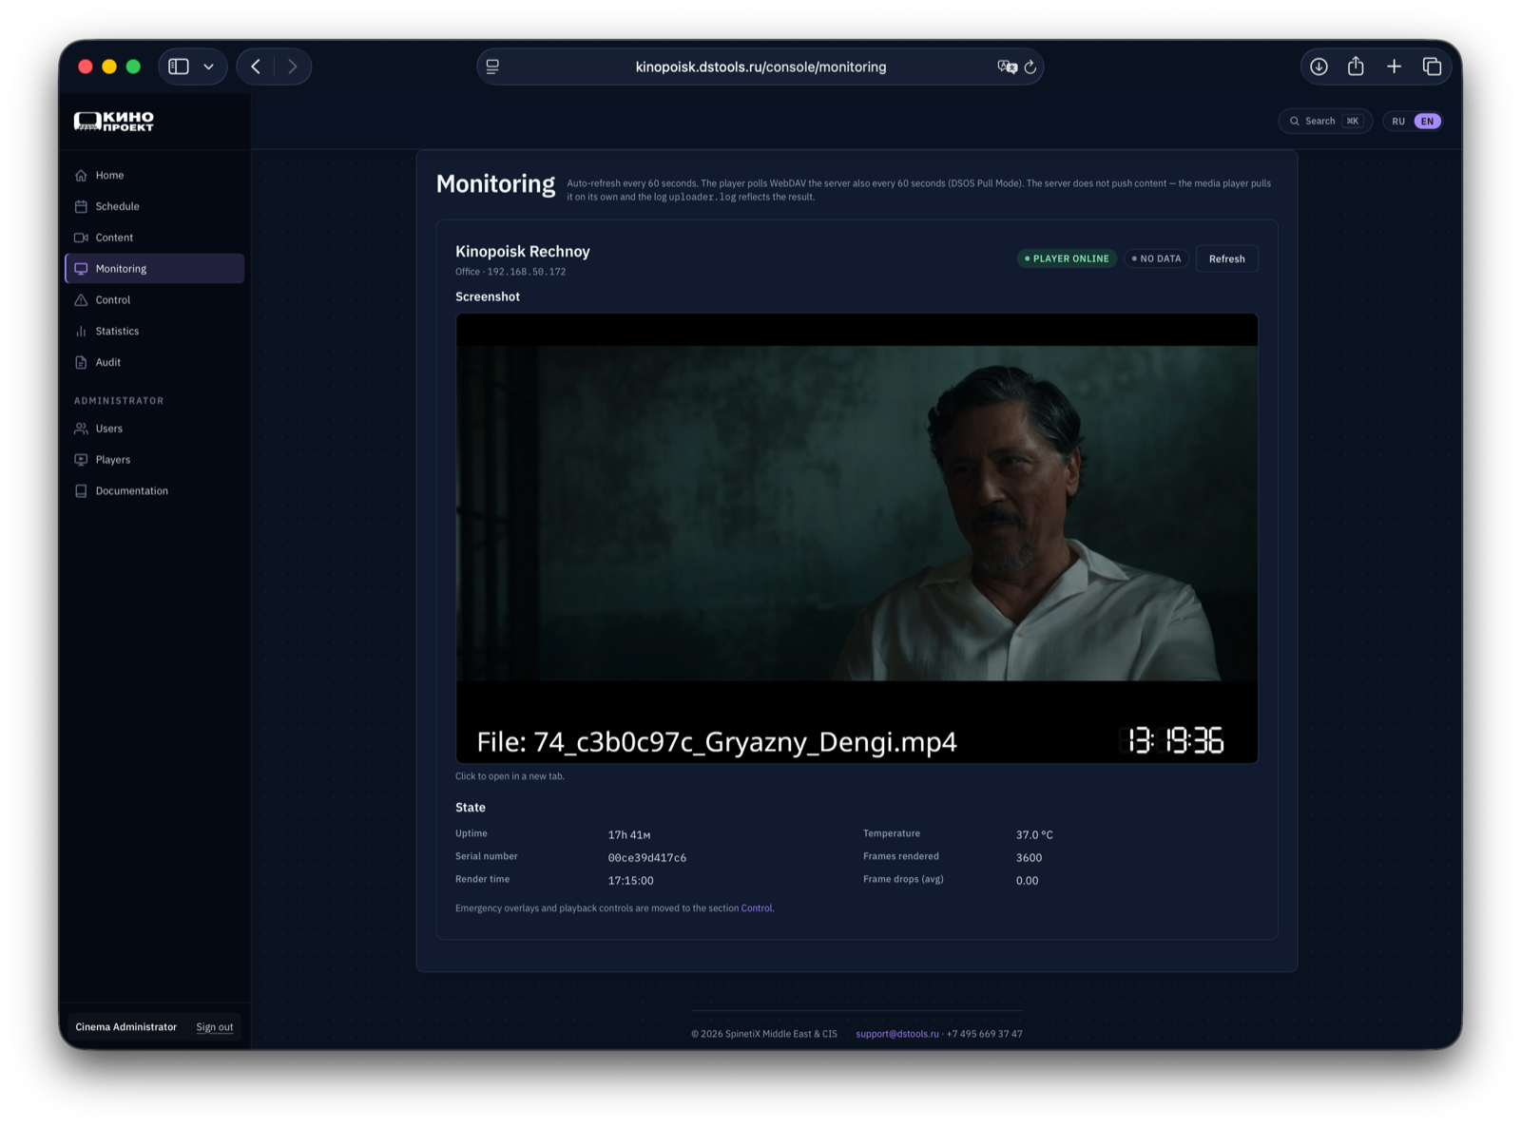
Task: Click the Kinopoisk Rechnoy player title
Action: click(x=523, y=252)
